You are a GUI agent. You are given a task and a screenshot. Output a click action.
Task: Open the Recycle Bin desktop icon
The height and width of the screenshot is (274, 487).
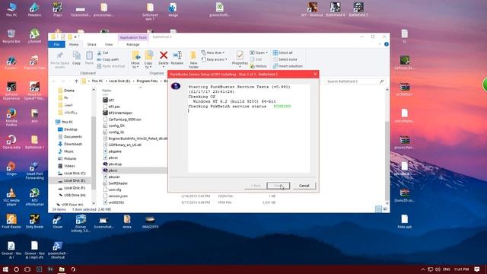(x=11, y=37)
